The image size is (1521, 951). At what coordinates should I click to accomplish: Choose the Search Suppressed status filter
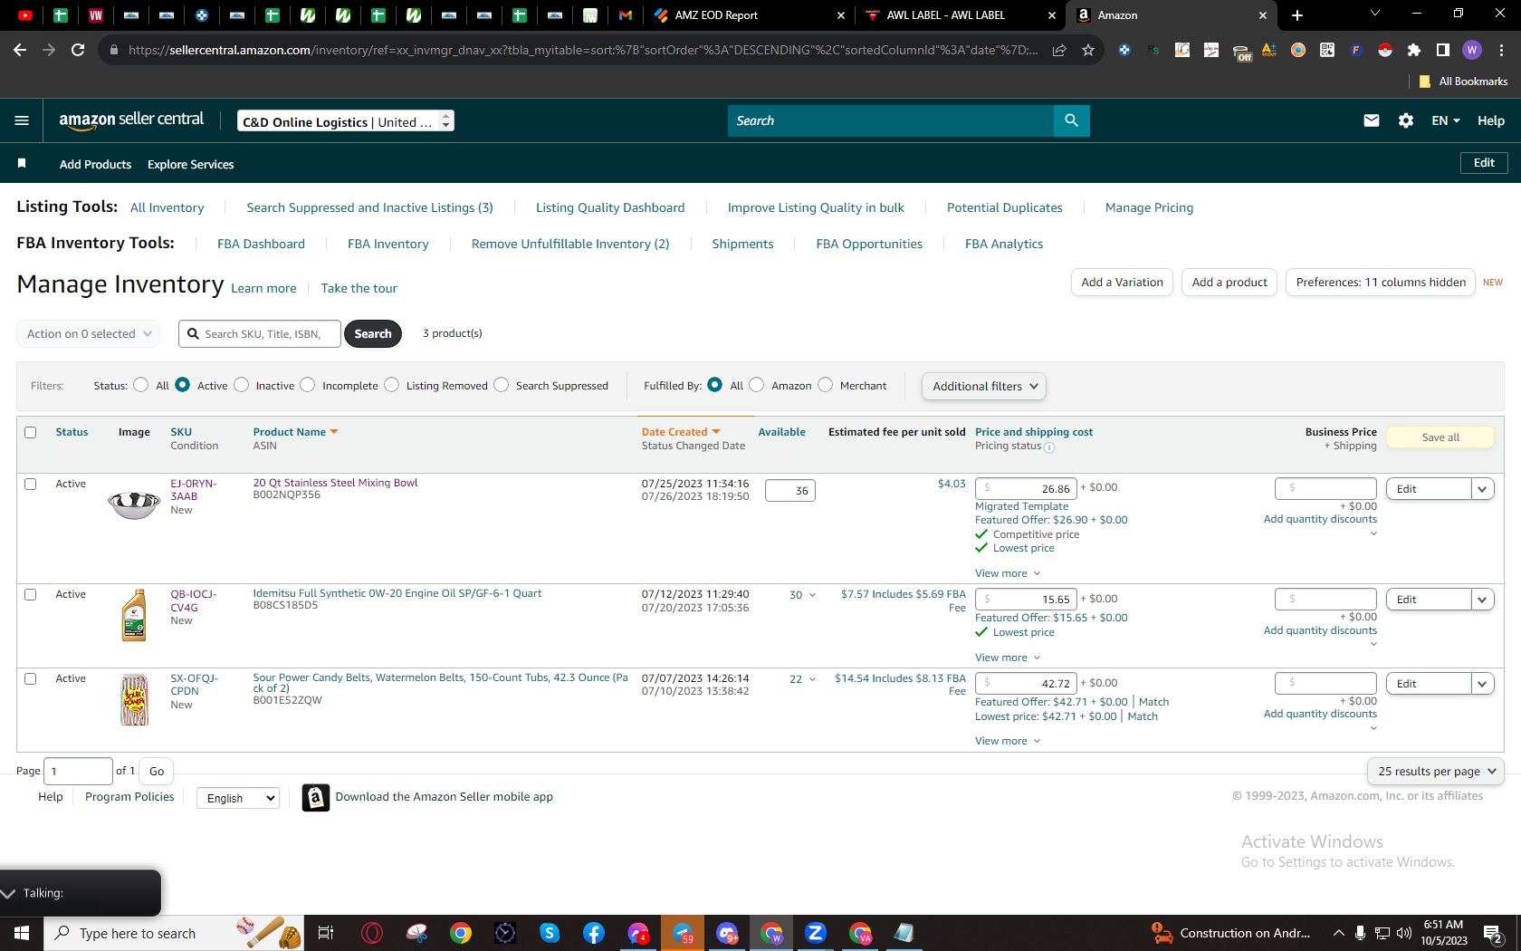(x=502, y=385)
